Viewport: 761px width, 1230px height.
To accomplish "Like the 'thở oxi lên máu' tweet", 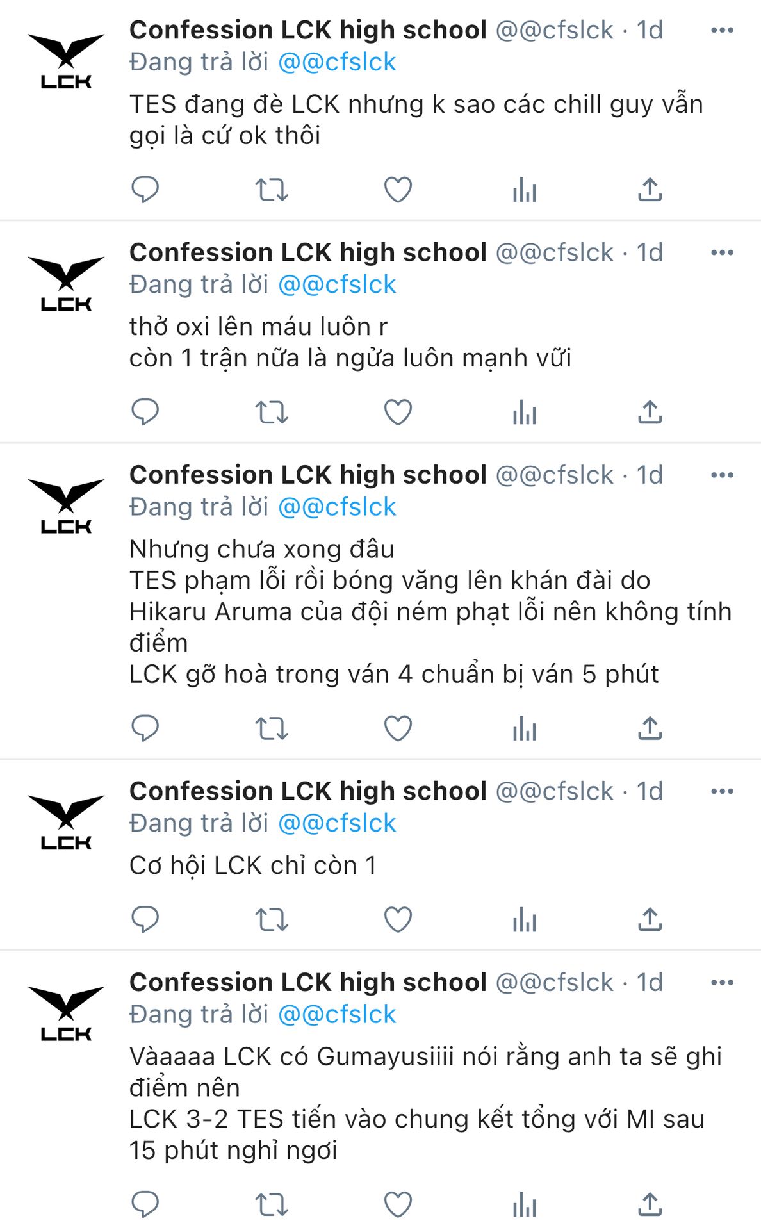I will coord(398,412).
